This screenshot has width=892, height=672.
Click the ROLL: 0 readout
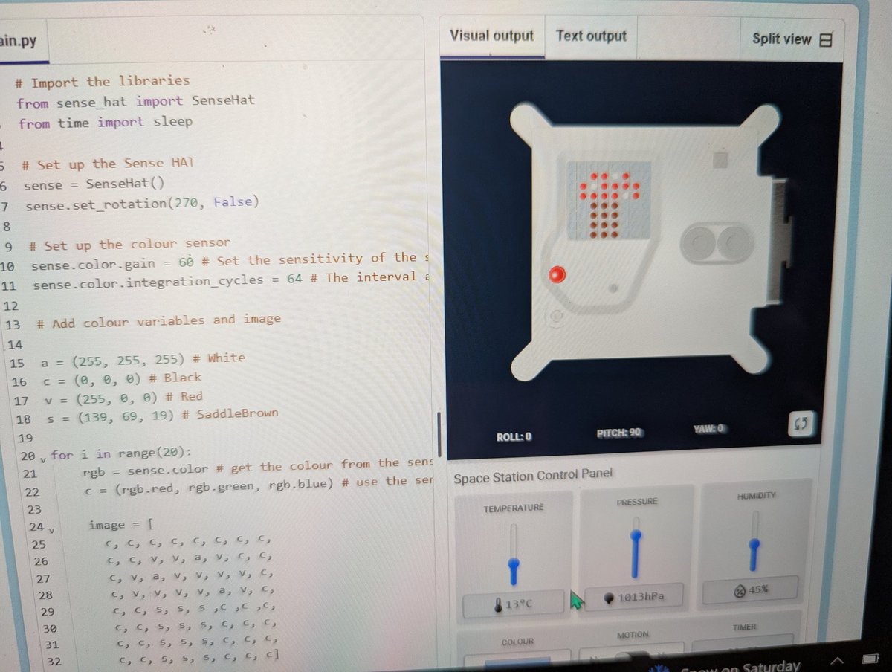(514, 436)
